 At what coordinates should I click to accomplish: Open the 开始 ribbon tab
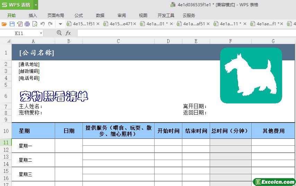(11, 15)
